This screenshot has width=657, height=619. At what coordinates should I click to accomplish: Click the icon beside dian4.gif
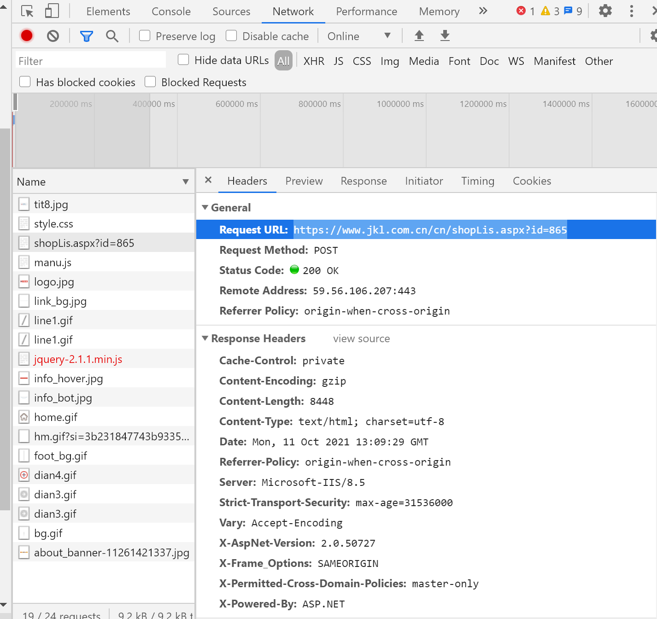click(x=24, y=475)
